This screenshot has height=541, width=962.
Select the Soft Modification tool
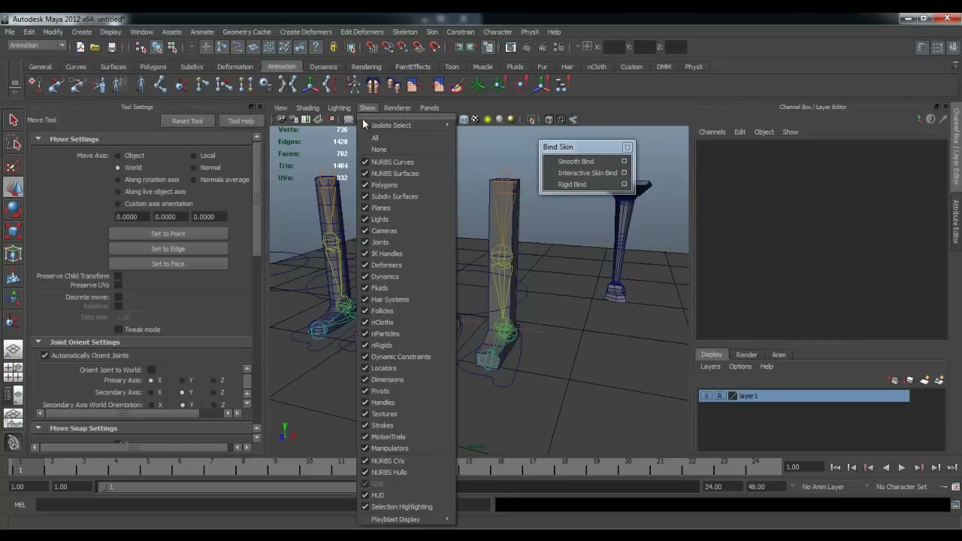click(x=13, y=277)
